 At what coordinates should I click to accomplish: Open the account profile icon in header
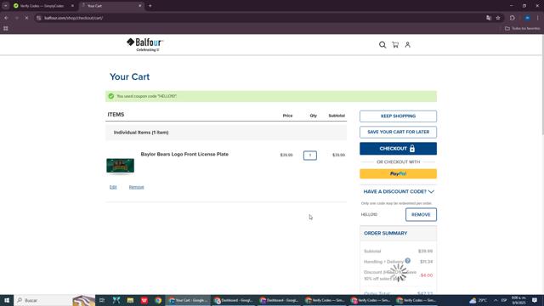point(408,45)
